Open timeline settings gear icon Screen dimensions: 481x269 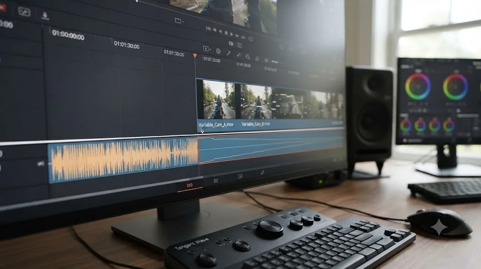pos(218,51)
